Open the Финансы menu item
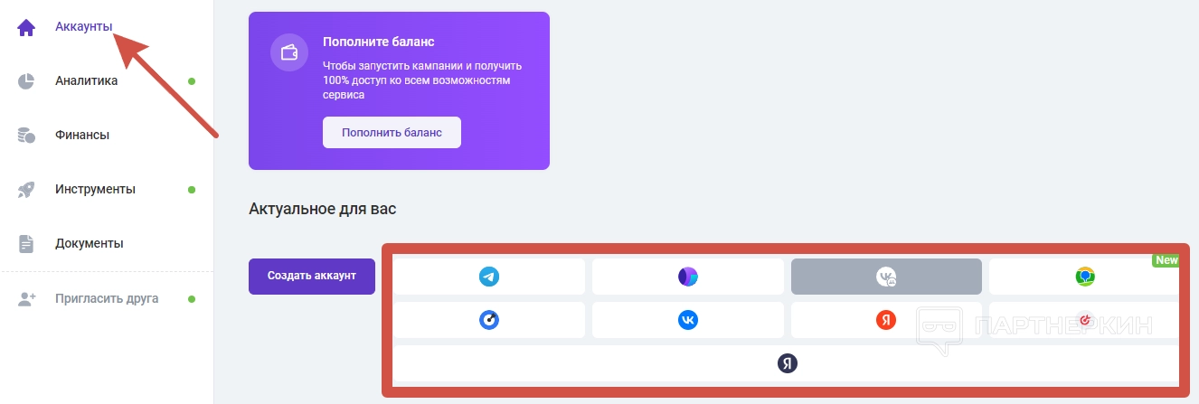1199x404 pixels. (81, 135)
